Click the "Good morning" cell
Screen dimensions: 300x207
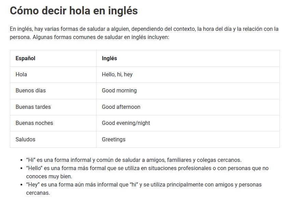(x=119, y=91)
